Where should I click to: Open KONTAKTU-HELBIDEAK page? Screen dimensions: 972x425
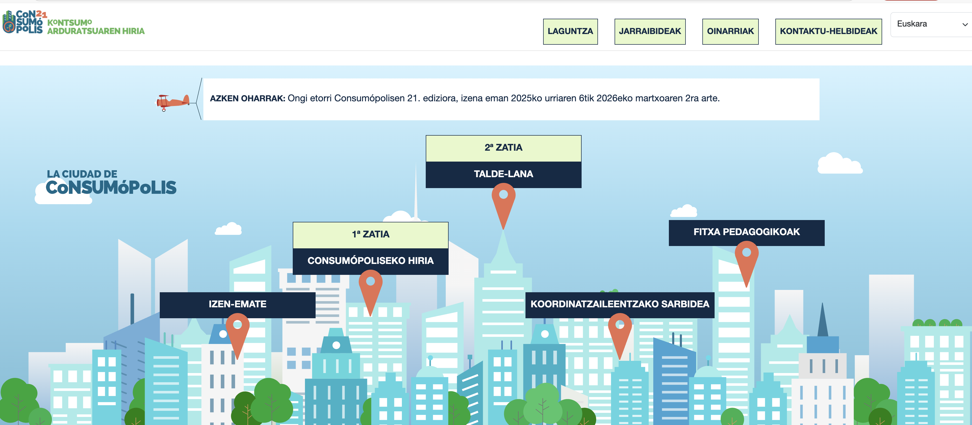coord(828,31)
